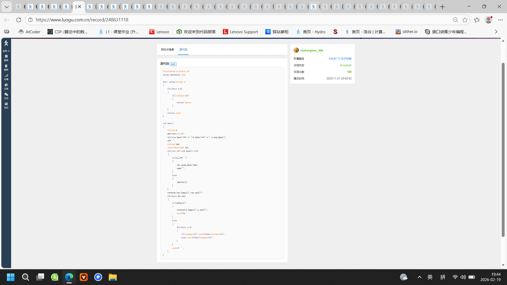
Task: Open the 专栏 column sidebar icon
Action: (6, 105)
